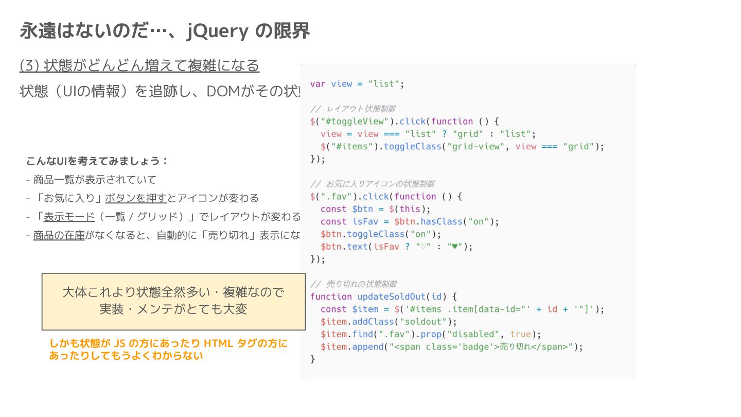The width and height of the screenshot is (741, 417).
Task: Click the line '$("#items").toggleClass("grid-view"'
Action: point(462,146)
